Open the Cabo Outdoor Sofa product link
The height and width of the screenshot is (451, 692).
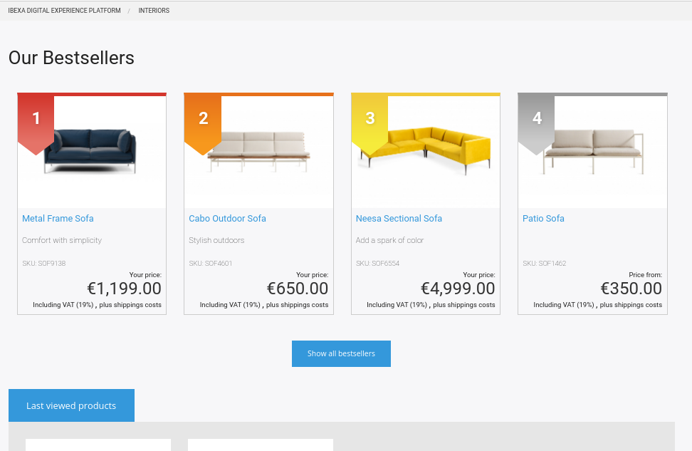coord(227,218)
